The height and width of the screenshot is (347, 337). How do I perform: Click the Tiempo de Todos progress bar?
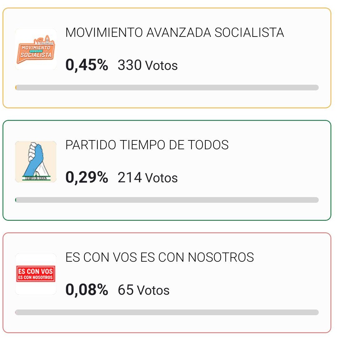tap(167, 200)
